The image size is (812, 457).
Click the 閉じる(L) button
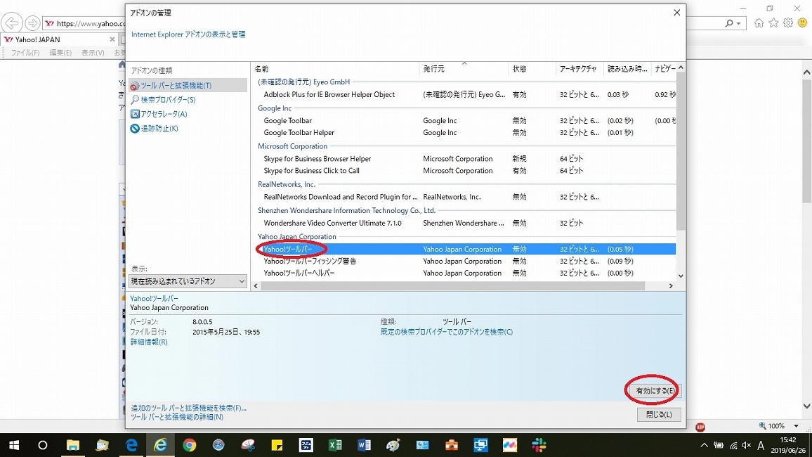click(659, 415)
